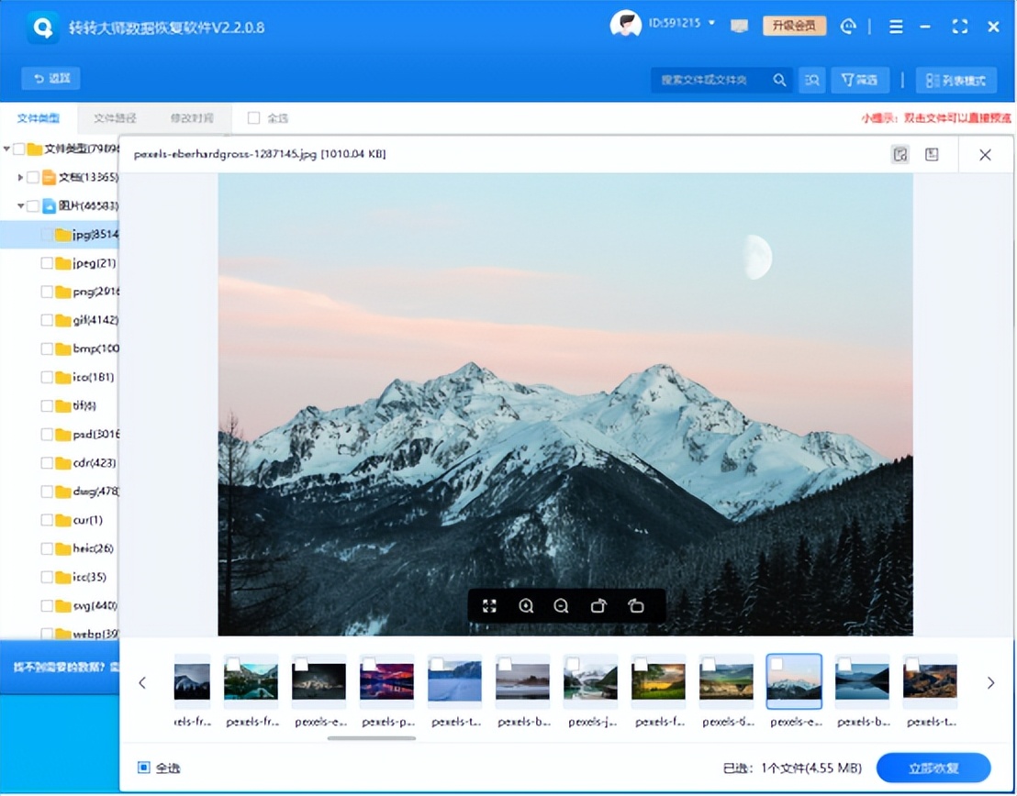1017x796 pixels.
Task: Click the monitor screen icon in title bar
Action: tap(739, 26)
